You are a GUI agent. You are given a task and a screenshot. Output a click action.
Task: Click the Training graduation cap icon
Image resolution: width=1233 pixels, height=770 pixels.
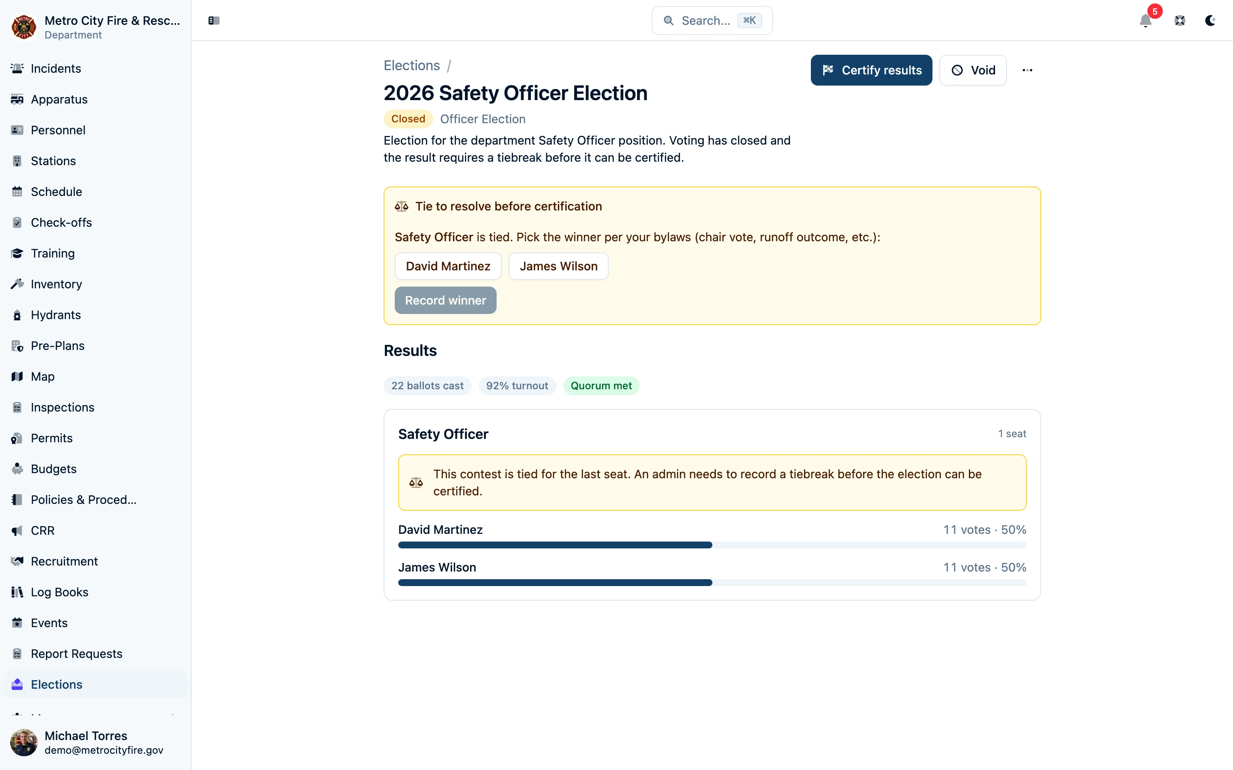tap(17, 253)
